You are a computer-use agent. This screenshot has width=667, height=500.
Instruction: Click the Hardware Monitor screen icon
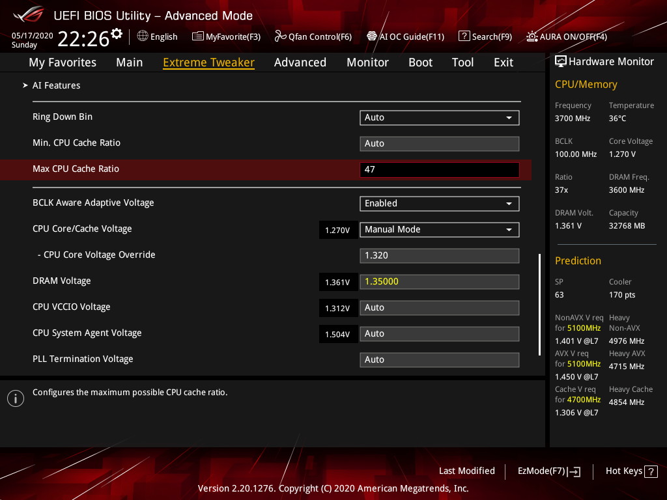click(561, 62)
